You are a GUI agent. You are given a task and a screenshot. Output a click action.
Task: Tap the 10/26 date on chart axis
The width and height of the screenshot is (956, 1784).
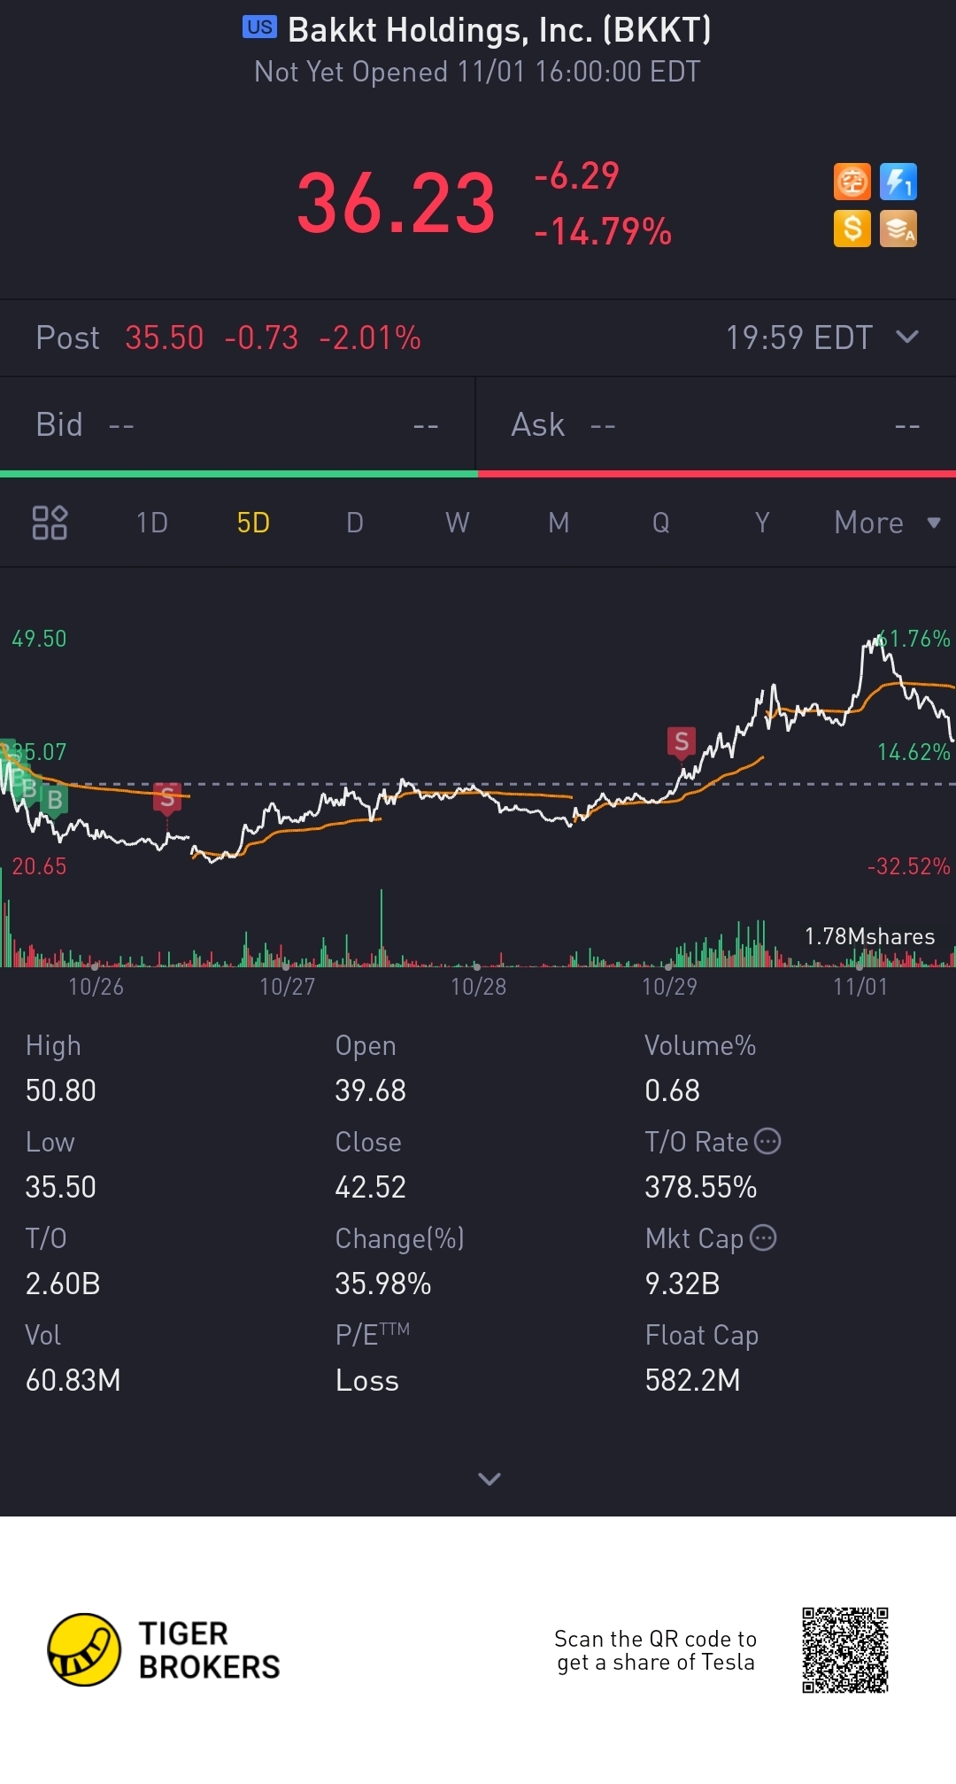tap(96, 987)
